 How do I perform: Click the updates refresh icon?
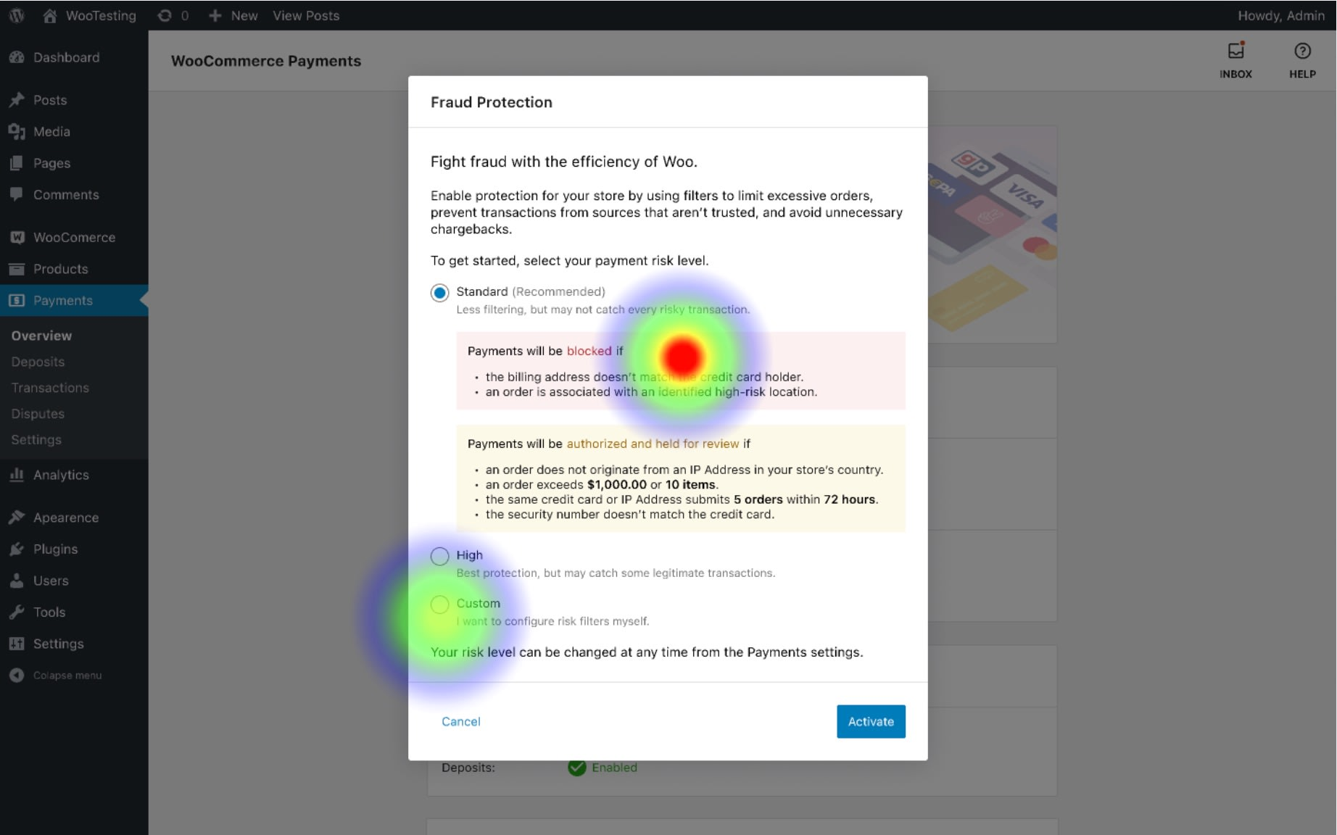click(165, 15)
